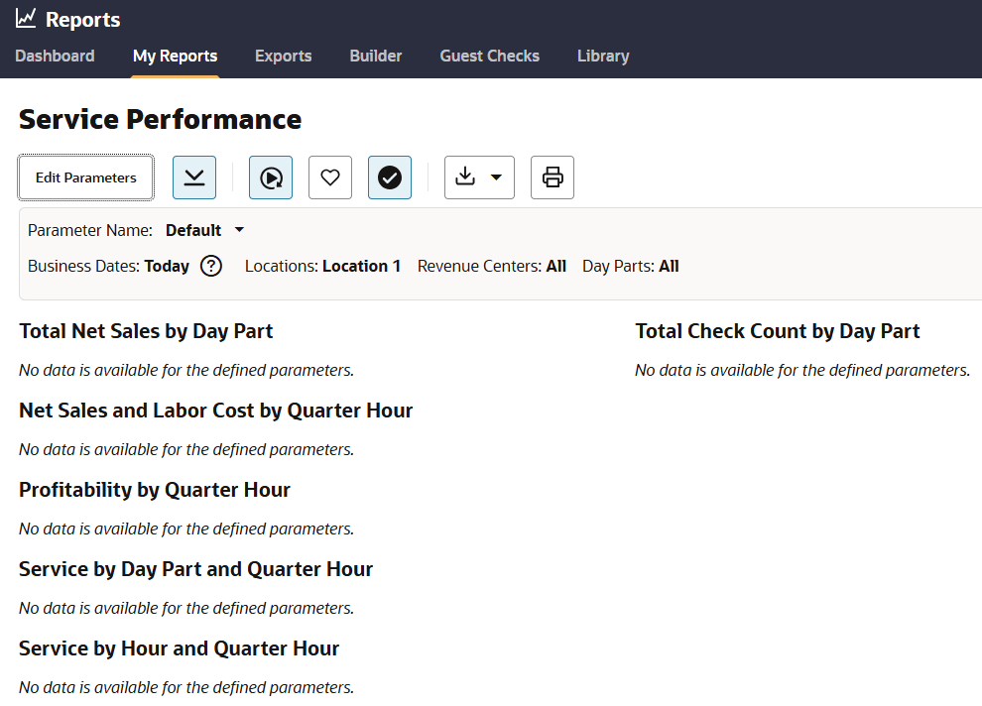Click the Revenue Centers All value
982x706 pixels.
[555, 266]
